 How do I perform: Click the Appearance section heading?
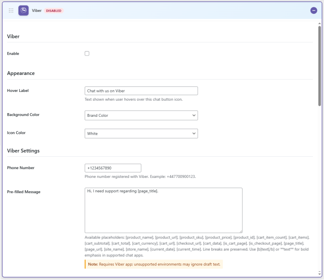click(x=21, y=73)
